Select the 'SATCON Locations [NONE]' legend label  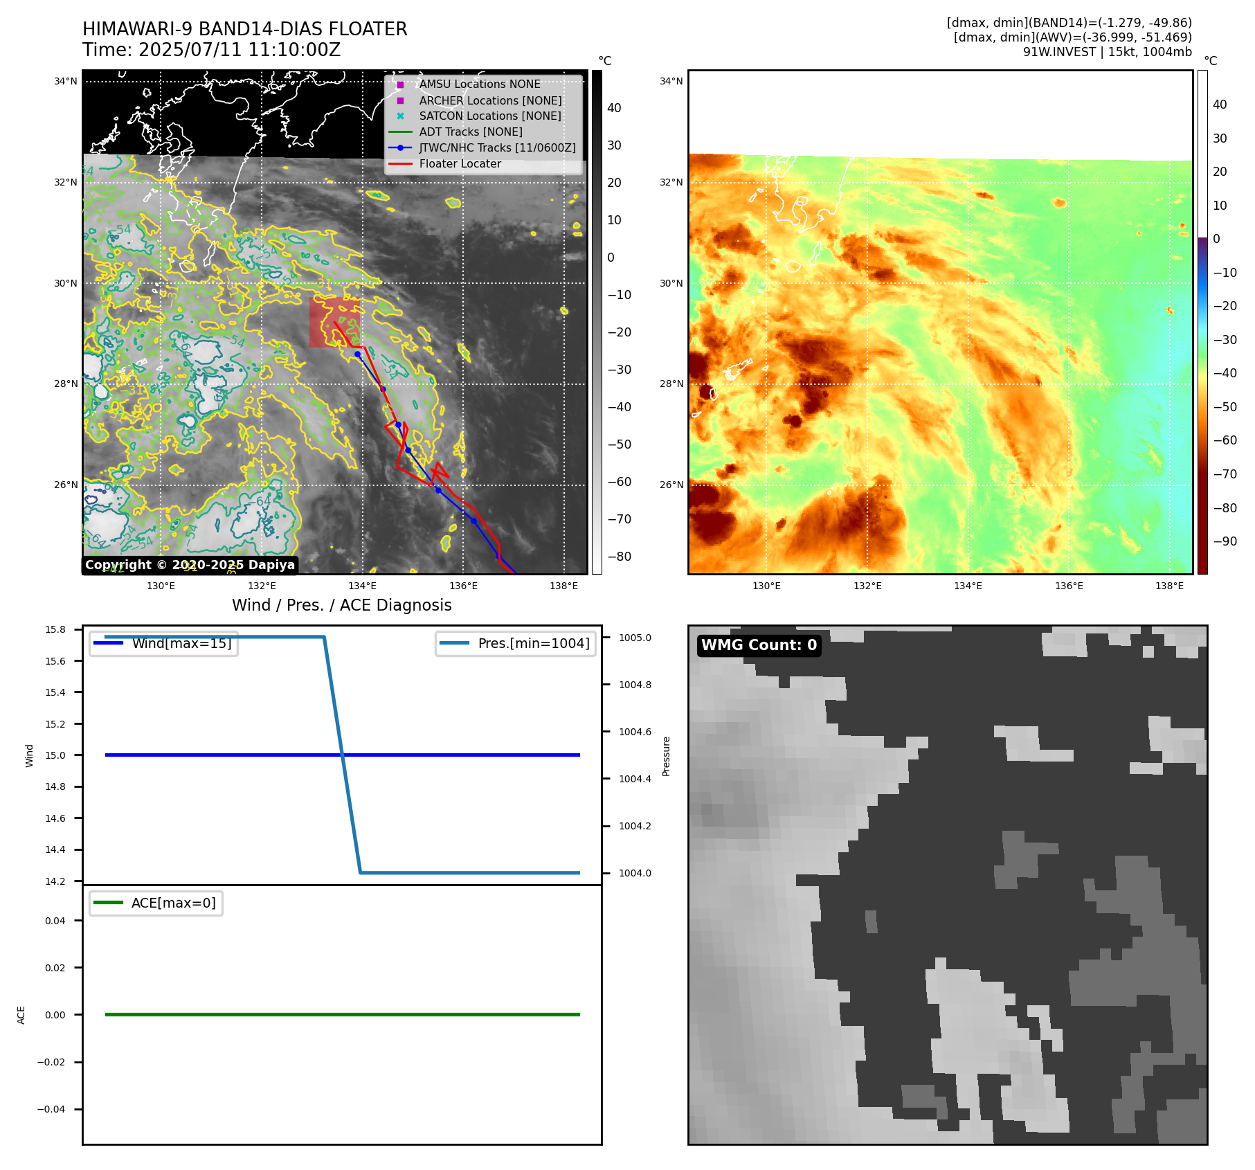click(x=490, y=116)
